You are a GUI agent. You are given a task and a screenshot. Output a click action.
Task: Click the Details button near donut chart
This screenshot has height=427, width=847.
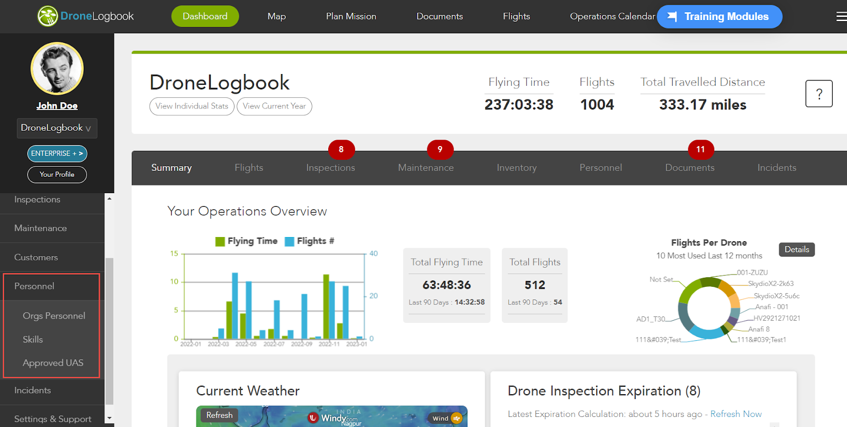797,249
